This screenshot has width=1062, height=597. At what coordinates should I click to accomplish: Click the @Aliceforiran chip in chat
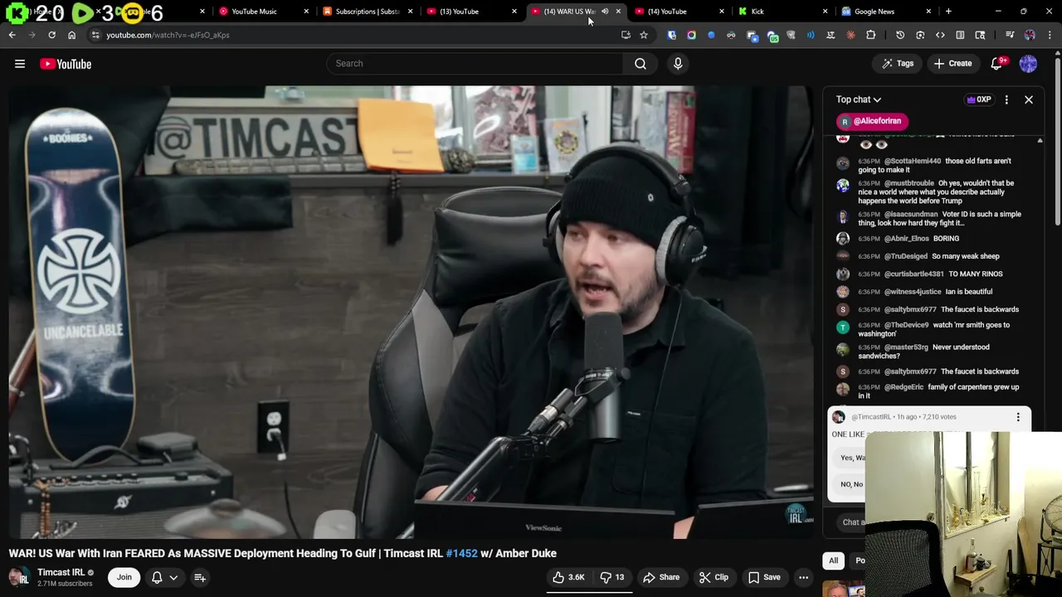[x=872, y=121]
